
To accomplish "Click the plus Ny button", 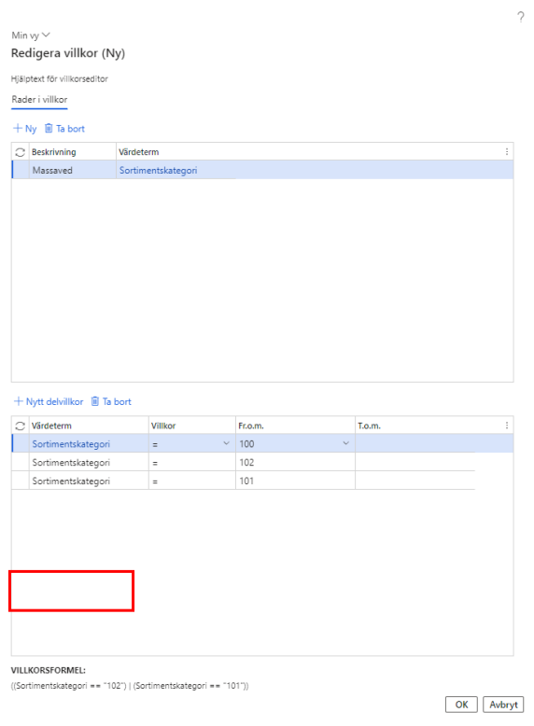I will [x=25, y=128].
